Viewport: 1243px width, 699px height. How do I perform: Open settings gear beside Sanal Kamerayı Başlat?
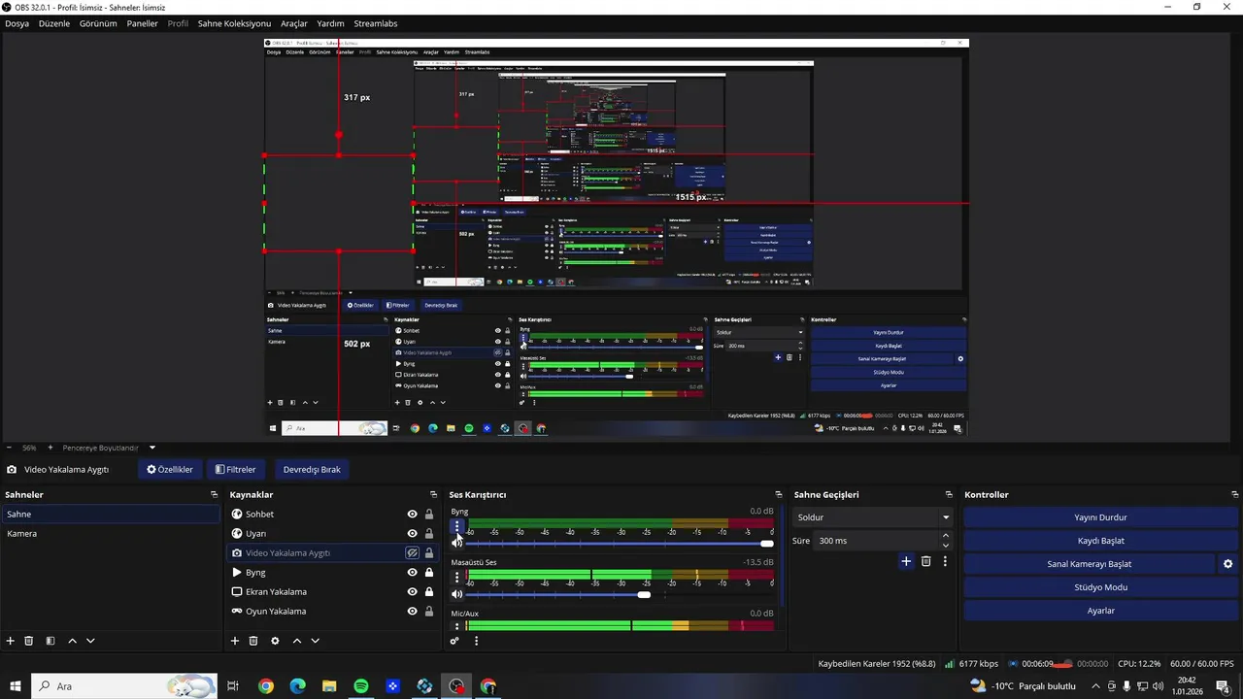coord(1227,564)
